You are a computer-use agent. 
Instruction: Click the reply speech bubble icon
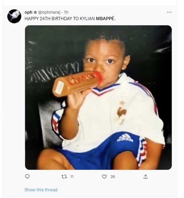coord(27,176)
